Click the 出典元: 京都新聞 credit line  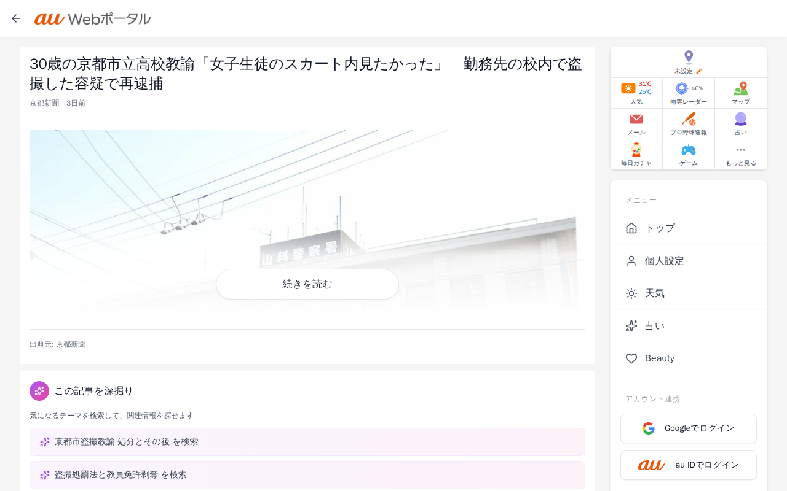click(58, 344)
